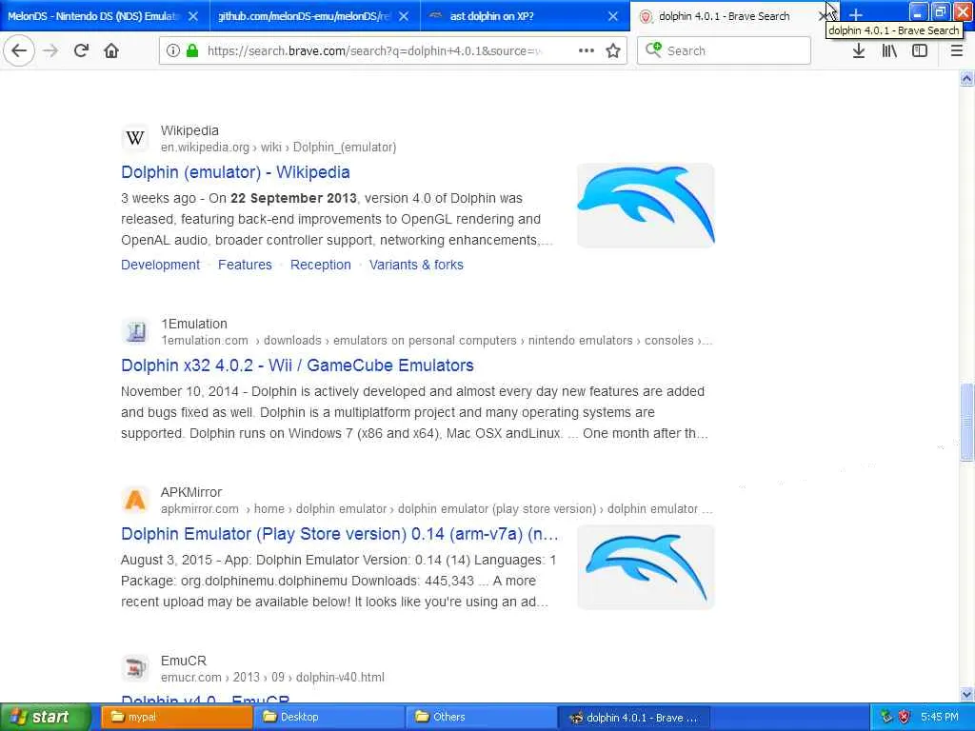Click the network tray icon

tap(886, 718)
